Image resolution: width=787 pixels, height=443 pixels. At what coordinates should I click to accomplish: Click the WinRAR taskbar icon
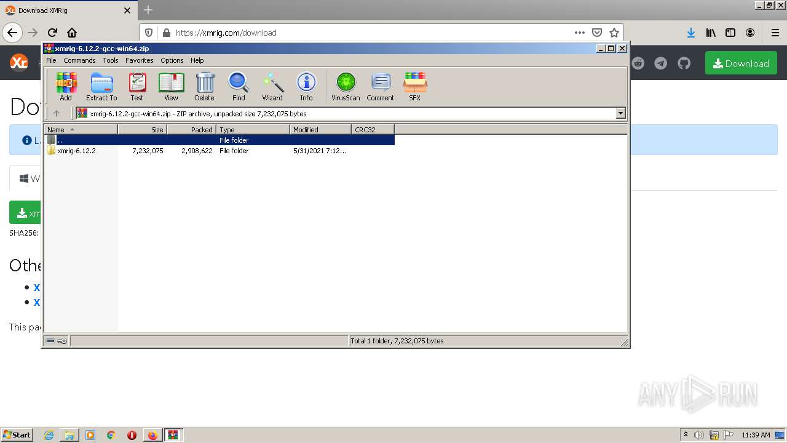[173, 435]
